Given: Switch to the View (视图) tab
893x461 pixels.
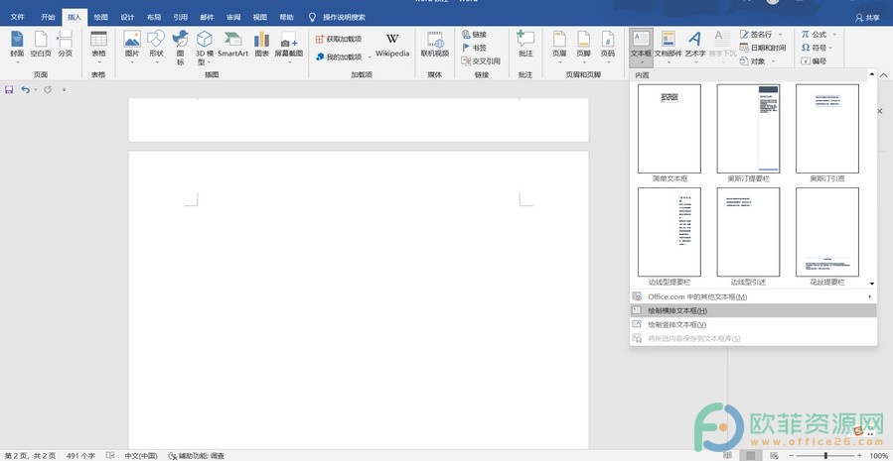Looking at the screenshot, I should point(259,17).
